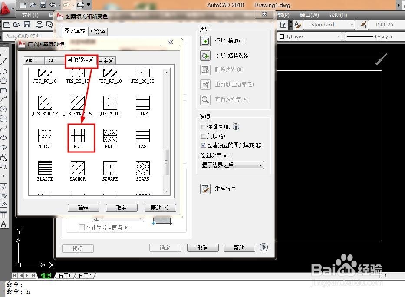The width and height of the screenshot is (405, 297).
Task: Pick the SQUARE hatch pattern
Action: (x=110, y=168)
